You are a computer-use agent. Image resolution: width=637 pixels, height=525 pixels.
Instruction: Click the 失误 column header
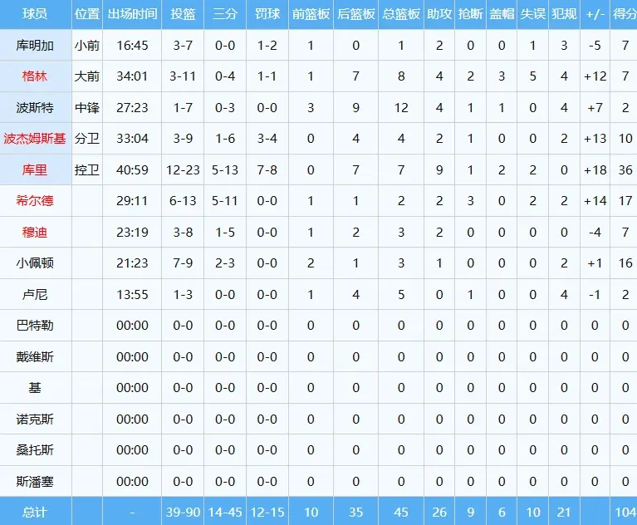533,14
